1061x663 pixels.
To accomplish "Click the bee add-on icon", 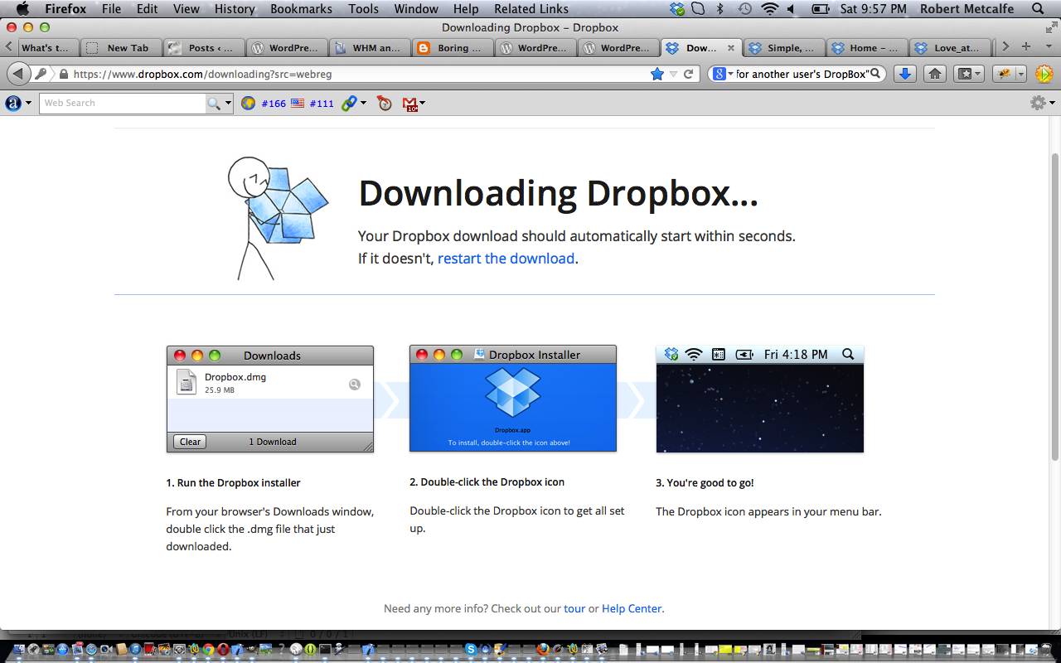I will click(1005, 74).
